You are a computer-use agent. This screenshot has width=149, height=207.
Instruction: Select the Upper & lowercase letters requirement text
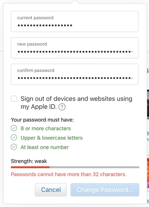coord(52,138)
